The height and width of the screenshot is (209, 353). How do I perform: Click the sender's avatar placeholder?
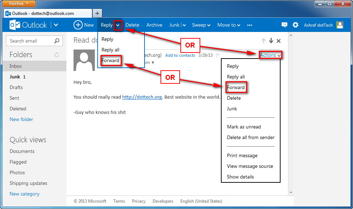tap(84, 60)
